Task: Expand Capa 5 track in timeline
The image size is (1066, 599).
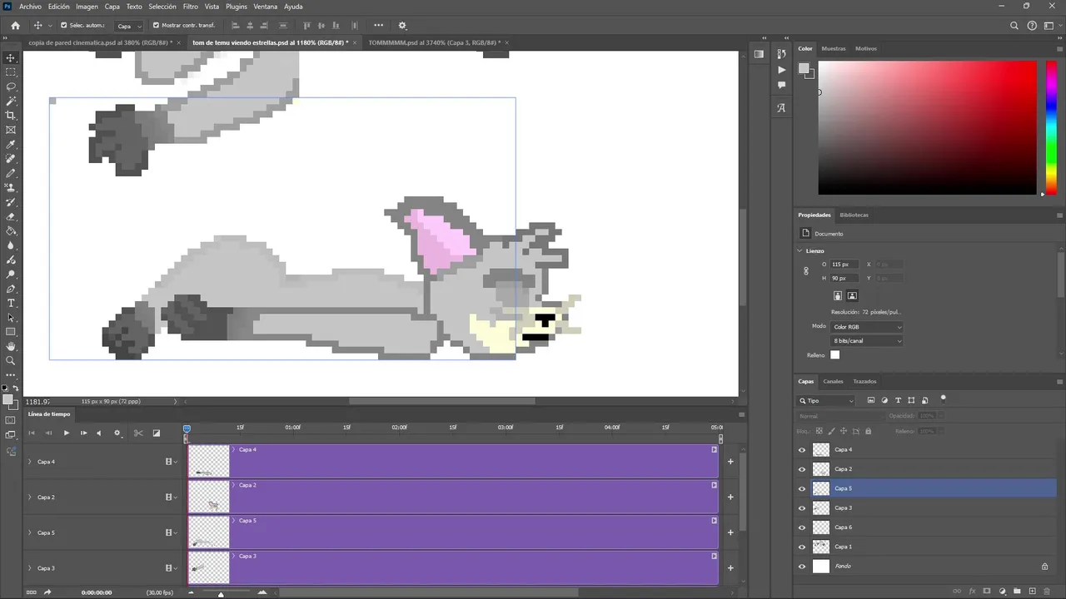Action: coord(30,532)
